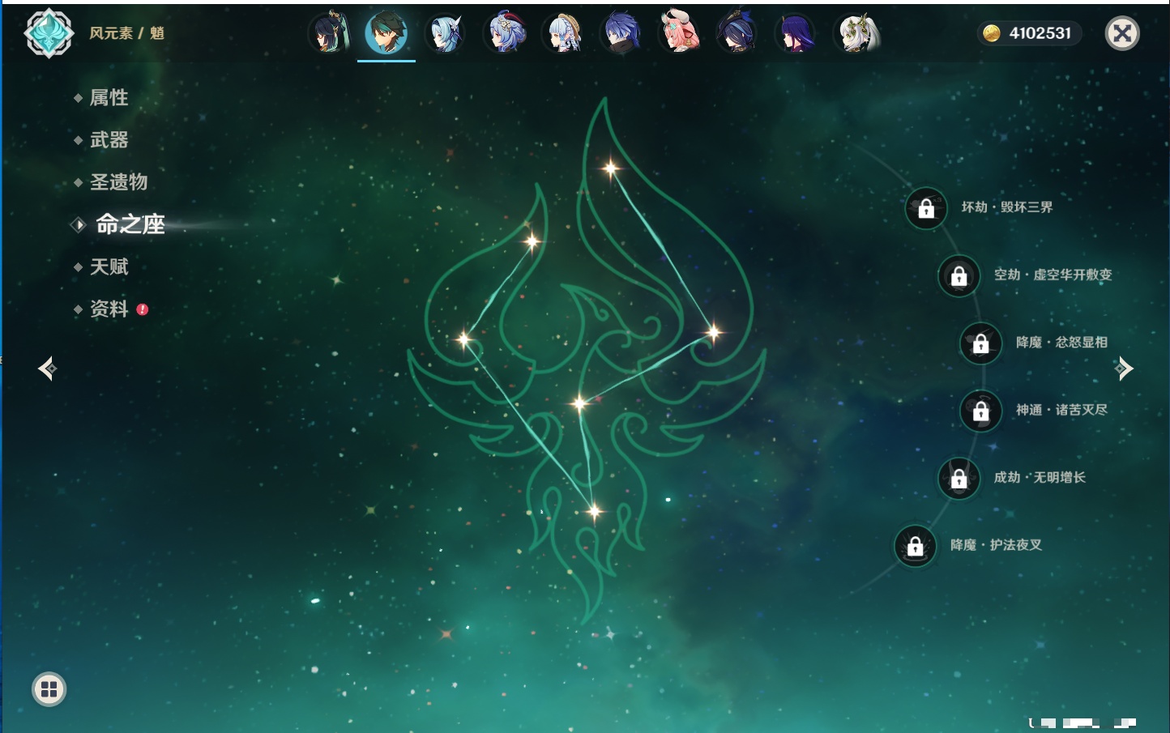Select the blue-haired character with red horns
Image resolution: width=1170 pixels, height=733 pixels.
[x=504, y=34]
